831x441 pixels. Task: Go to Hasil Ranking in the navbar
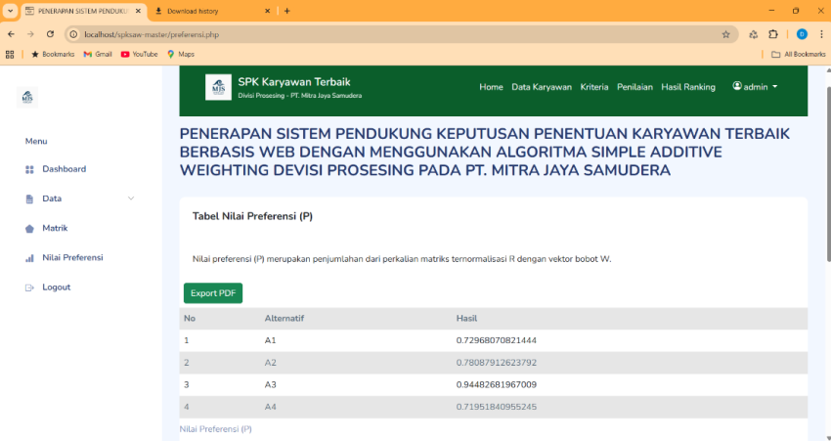click(x=688, y=87)
